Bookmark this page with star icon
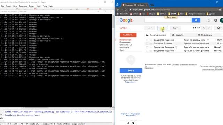Screen dimensions: 223x125 coord(220,10)
